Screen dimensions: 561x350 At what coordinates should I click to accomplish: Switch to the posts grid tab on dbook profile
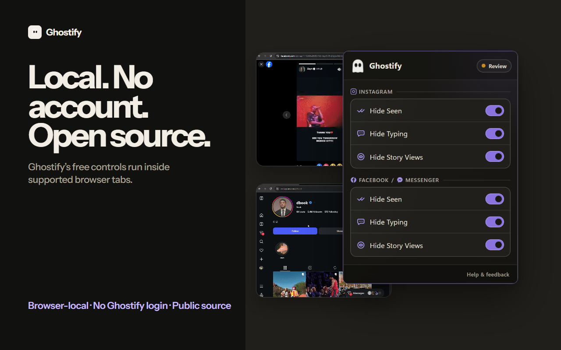(285, 268)
